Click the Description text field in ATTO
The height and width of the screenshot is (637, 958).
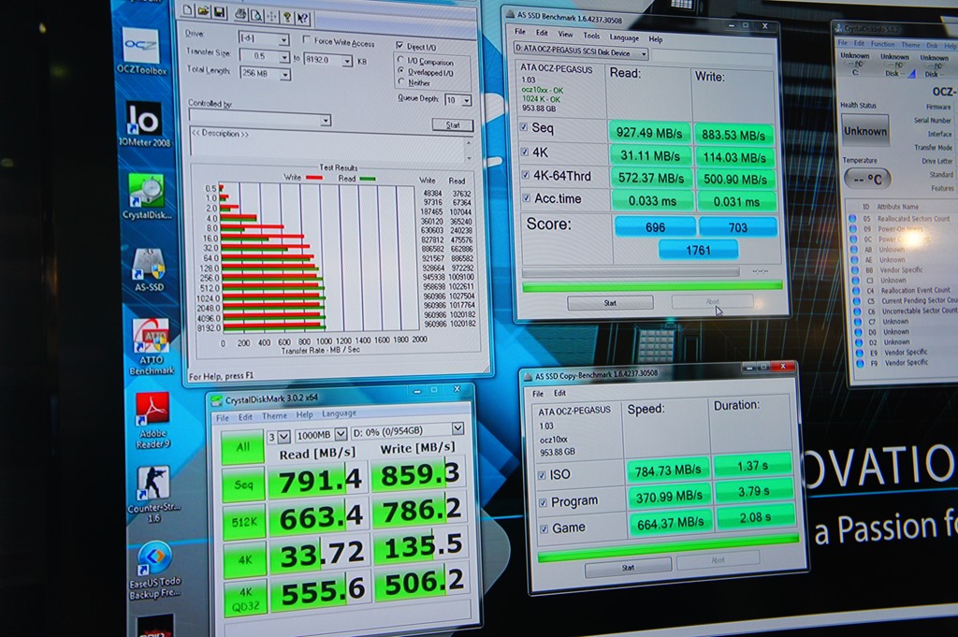coord(327,143)
